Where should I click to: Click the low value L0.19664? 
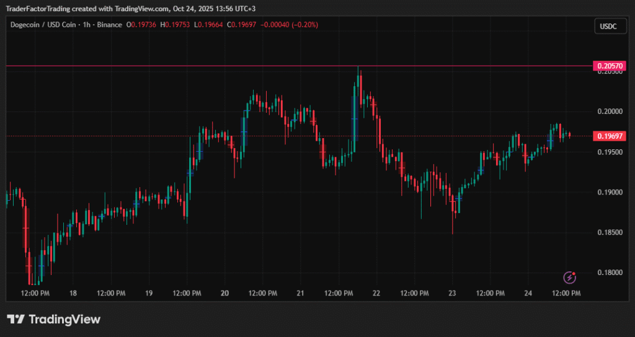pos(209,25)
